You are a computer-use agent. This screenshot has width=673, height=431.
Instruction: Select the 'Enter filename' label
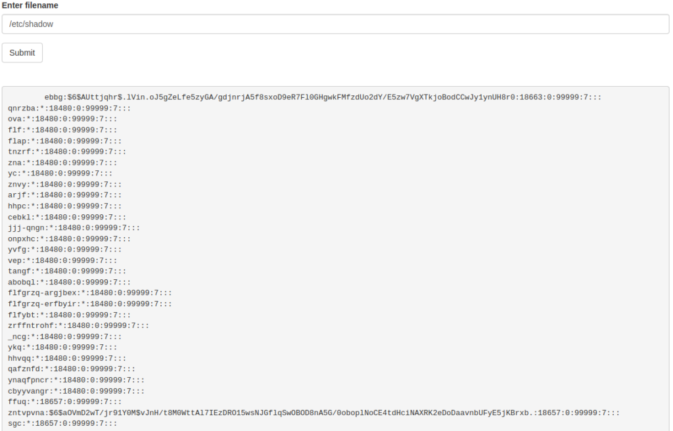[30, 5]
